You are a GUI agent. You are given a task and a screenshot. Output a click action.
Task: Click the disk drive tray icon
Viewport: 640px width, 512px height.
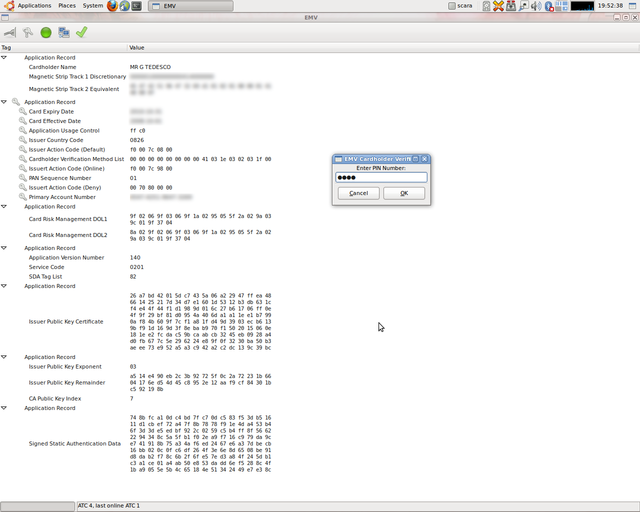click(x=486, y=6)
